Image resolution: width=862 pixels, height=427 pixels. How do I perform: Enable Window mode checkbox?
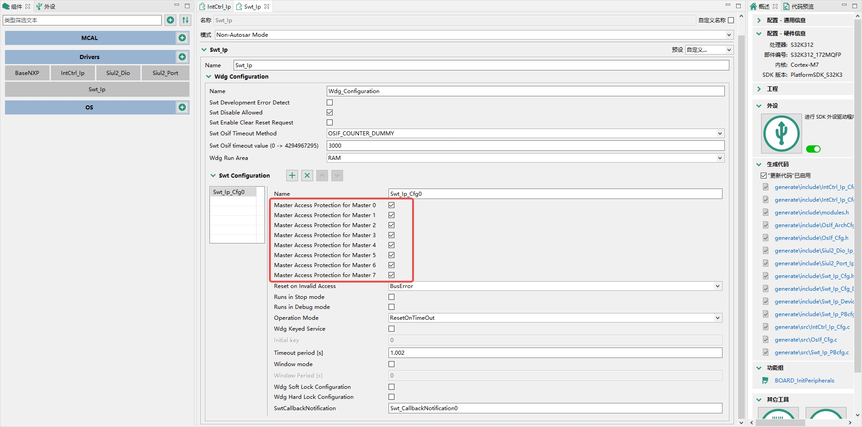(x=391, y=364)
